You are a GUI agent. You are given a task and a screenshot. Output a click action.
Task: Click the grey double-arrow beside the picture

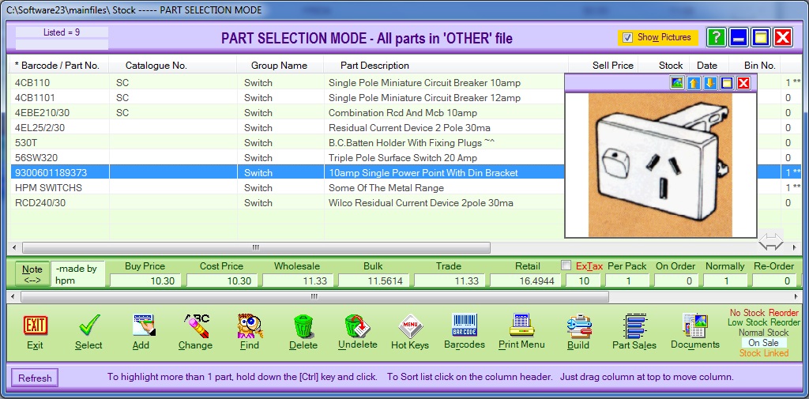click(771, 241)
